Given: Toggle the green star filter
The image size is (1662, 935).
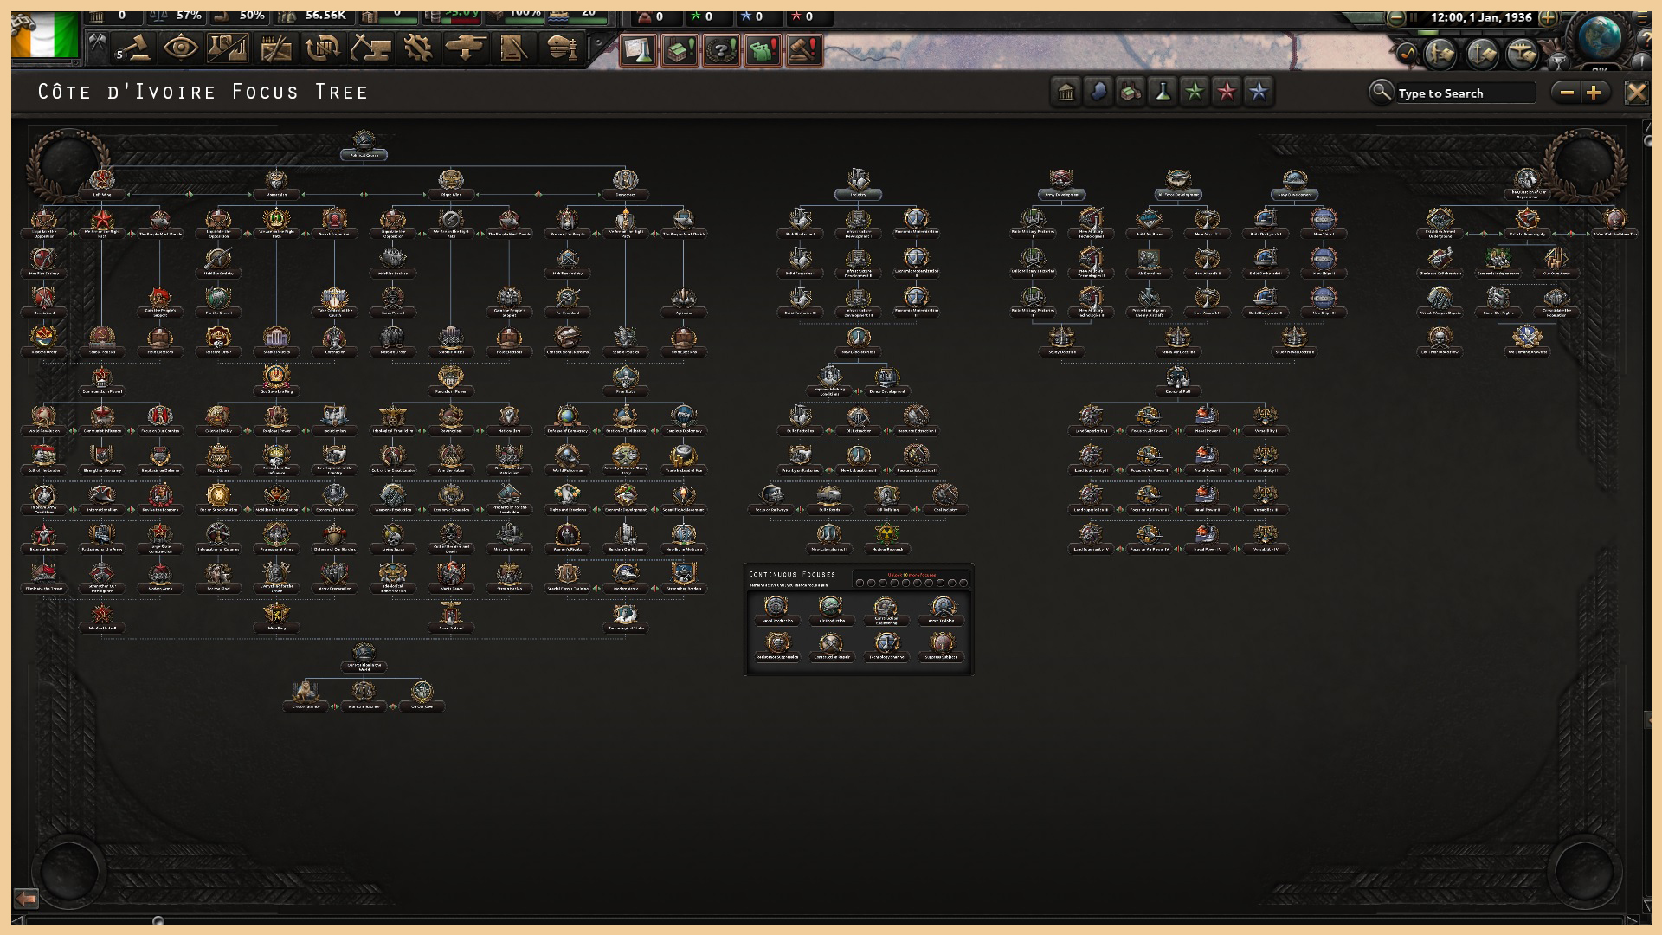Looking at the screenshot, I should point(1195,92).
